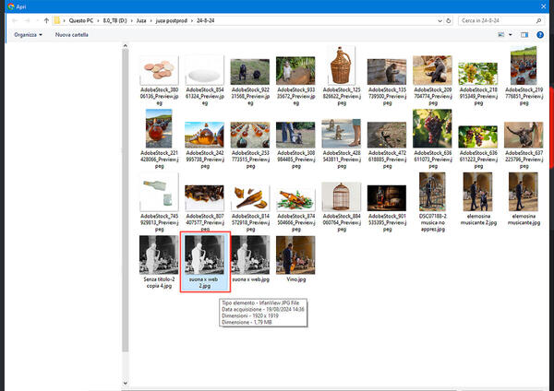Image resolution: width=554 pixels, height=391 pixels.
Task: Click the folder icon in address bar
Action: coord(57,18)
